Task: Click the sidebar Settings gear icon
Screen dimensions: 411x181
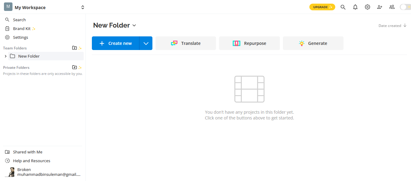Action: tap(7, 37)
